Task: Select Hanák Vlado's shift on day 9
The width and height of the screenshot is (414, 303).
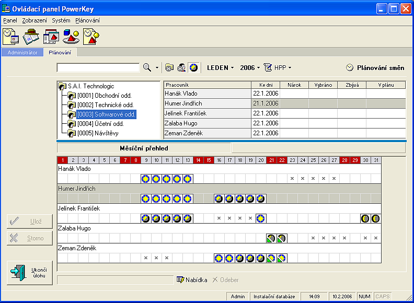Action: click(x=146, y=179)
